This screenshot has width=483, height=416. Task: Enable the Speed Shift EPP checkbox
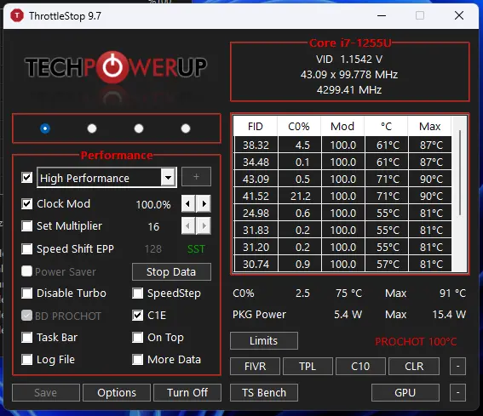pos(26,248)
